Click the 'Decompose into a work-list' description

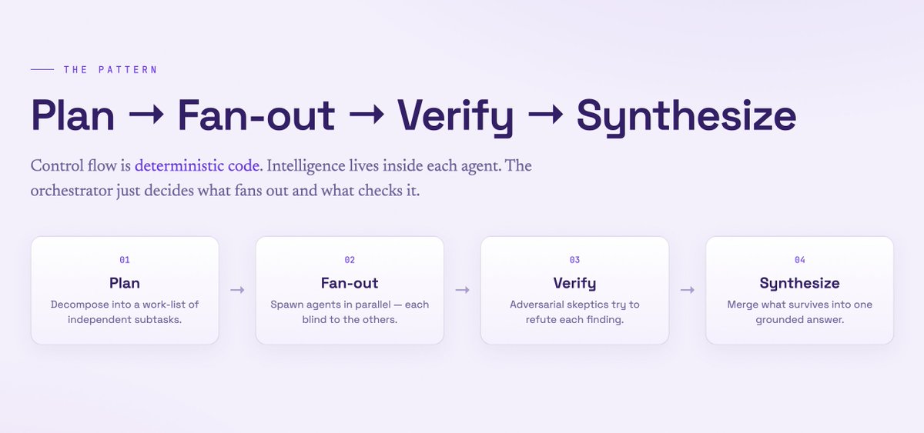125,311
